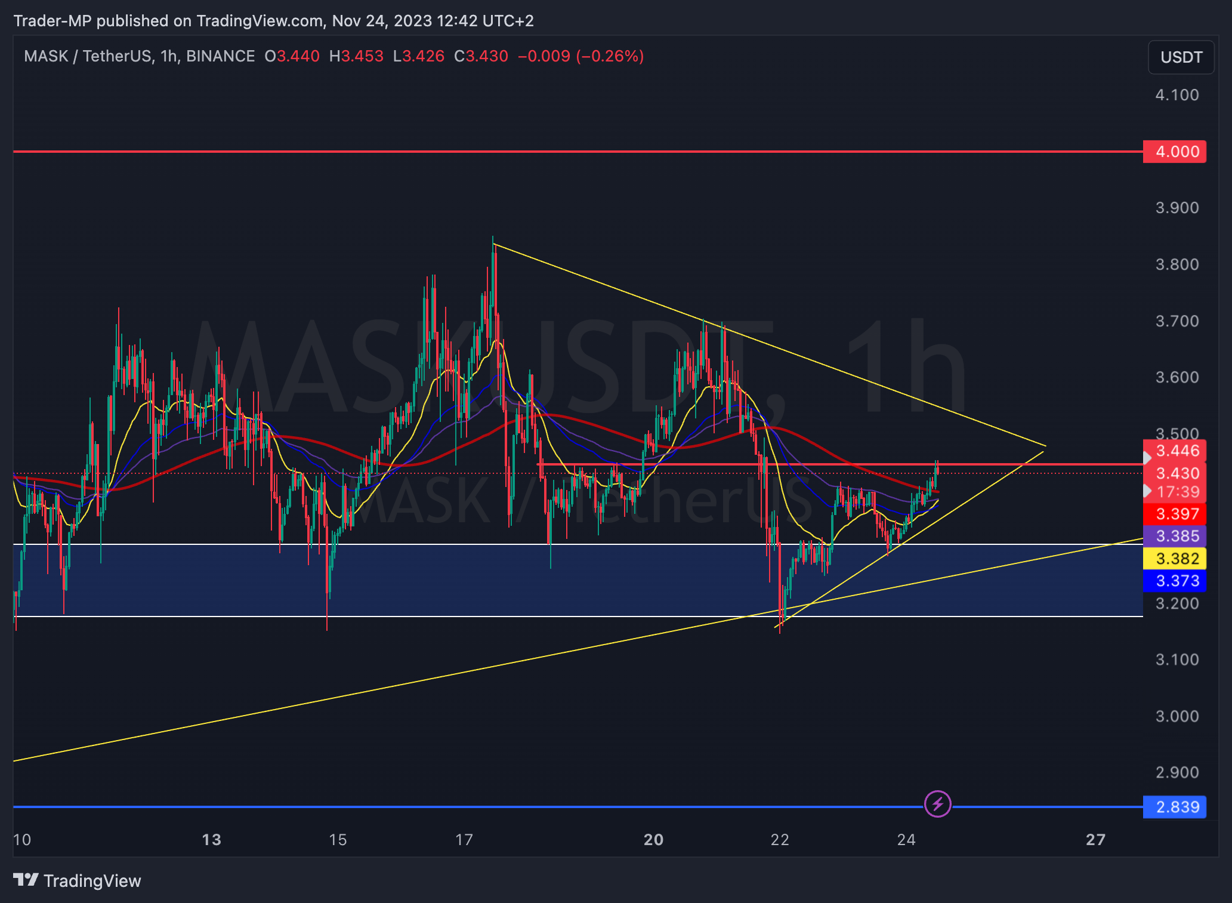Select the blue support zone rectangle
The height and width of the screenshot is (903, 1232).
[578, 580]
